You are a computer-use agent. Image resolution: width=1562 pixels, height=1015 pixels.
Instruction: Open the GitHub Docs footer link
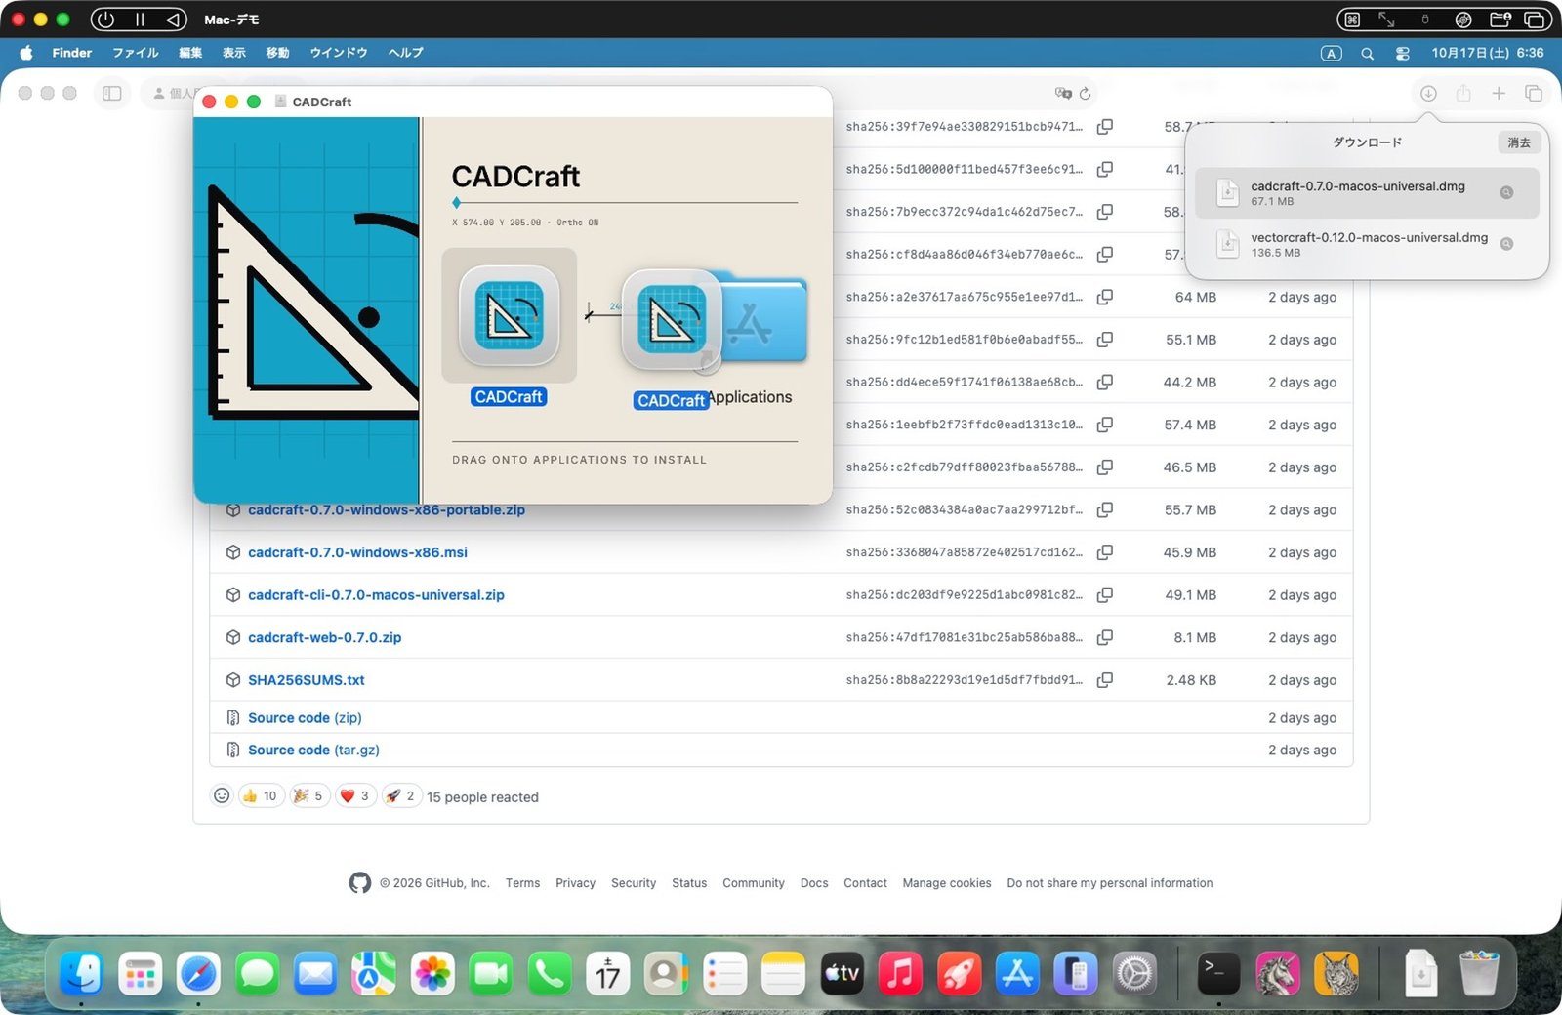[814, 883]
